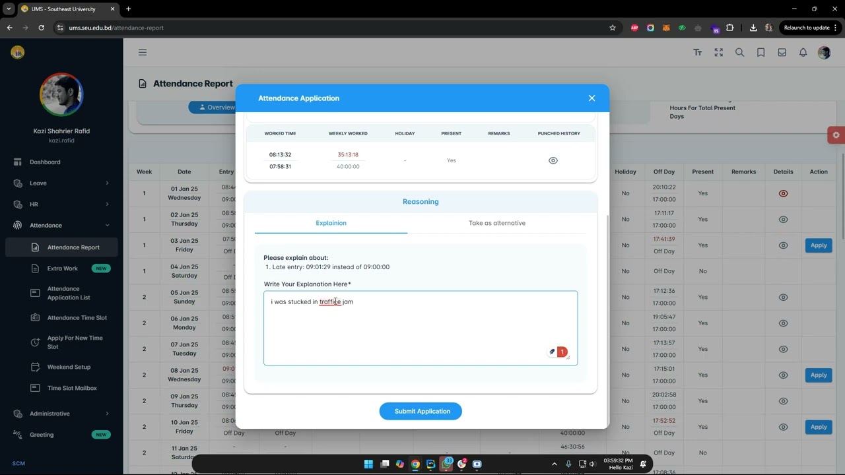Open Dashboard in sidebar

coord(61,162)
